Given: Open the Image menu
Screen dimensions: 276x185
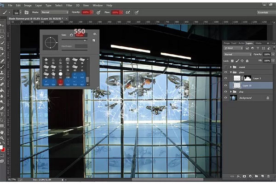Looking at the screenshot, I should point(28,6).
